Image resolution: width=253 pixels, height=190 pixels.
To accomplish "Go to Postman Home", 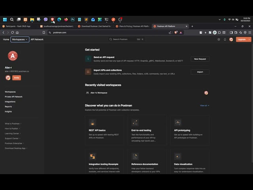I will coord(6,40).
